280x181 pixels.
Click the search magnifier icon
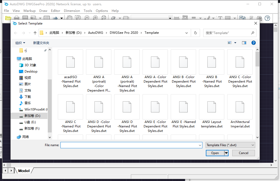click(253, 33)
